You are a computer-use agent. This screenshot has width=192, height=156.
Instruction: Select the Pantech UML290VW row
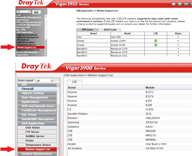click(x=130, y=118)
